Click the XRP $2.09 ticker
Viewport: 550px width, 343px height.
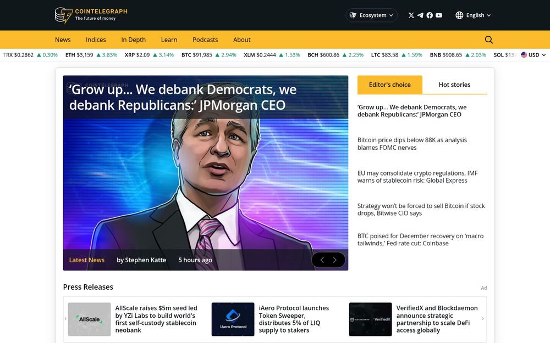149,54
